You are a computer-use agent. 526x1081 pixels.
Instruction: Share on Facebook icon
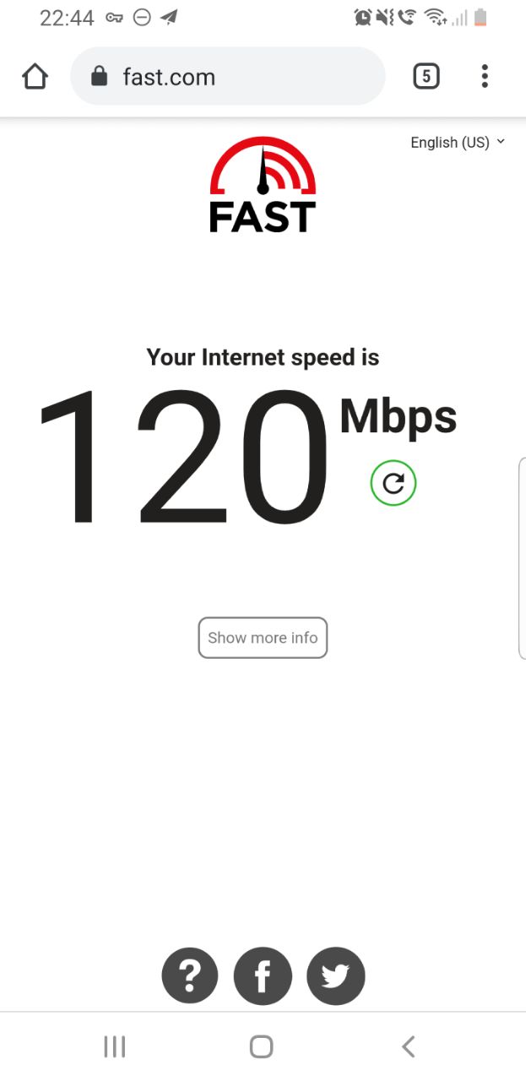click(x=263, y=976)
